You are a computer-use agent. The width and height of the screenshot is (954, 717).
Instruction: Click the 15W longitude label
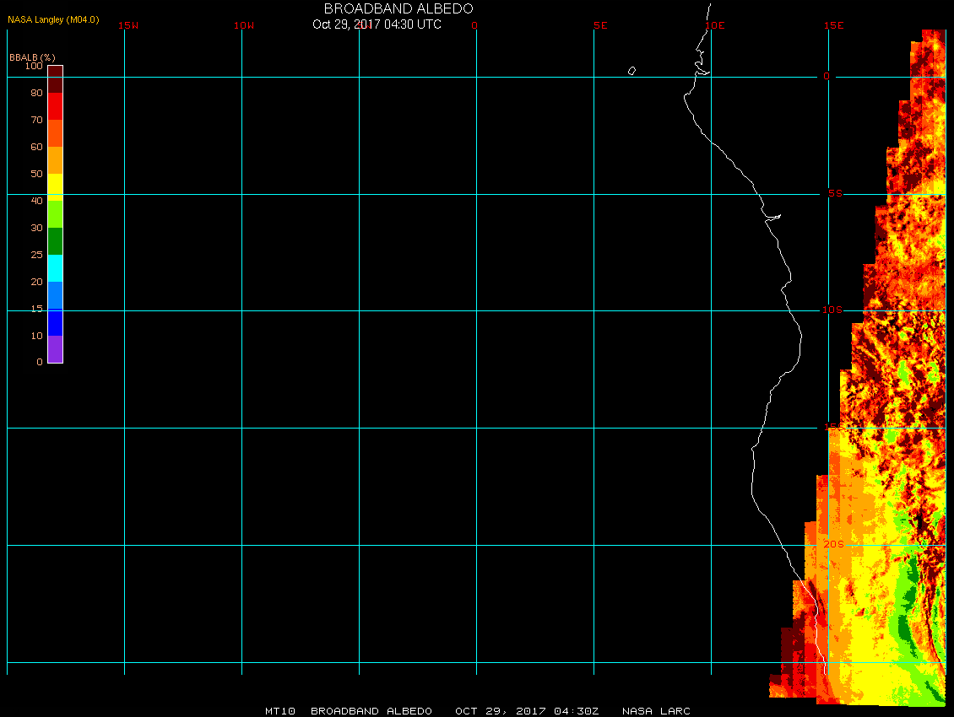128,25
